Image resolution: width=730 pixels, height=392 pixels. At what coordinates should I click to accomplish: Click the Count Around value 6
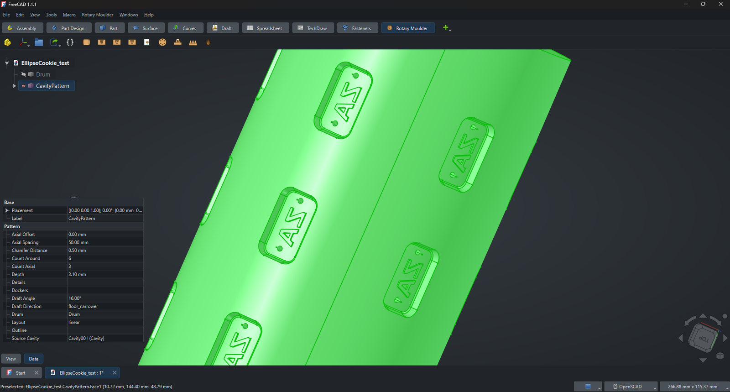pos(105,258)
